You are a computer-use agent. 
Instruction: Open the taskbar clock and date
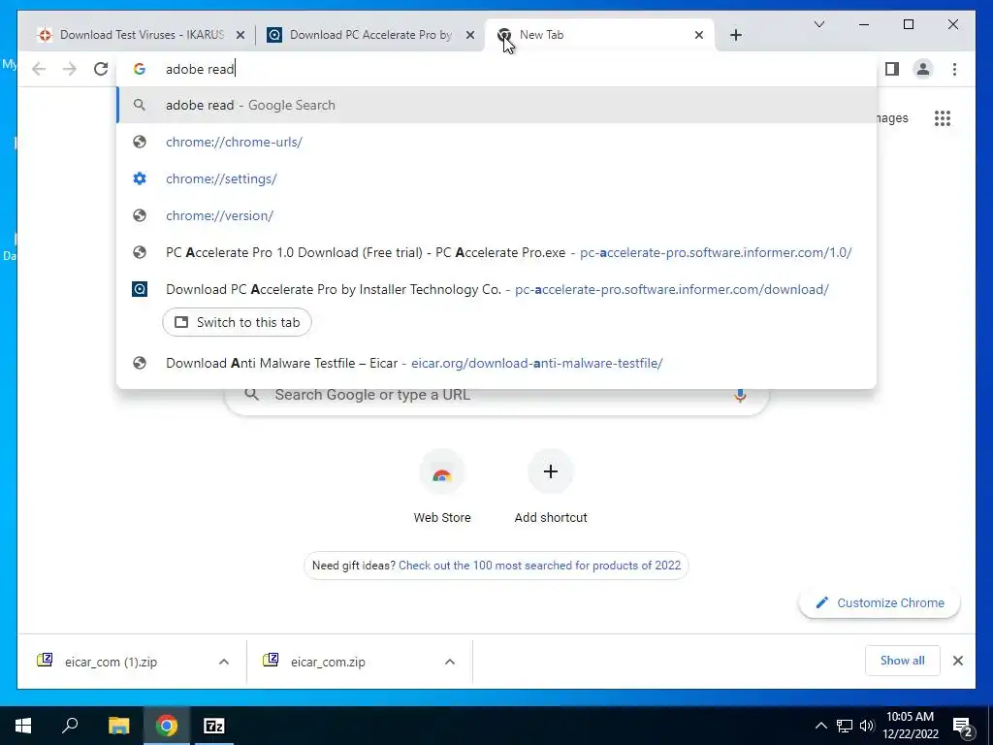[x=910, y=726]
